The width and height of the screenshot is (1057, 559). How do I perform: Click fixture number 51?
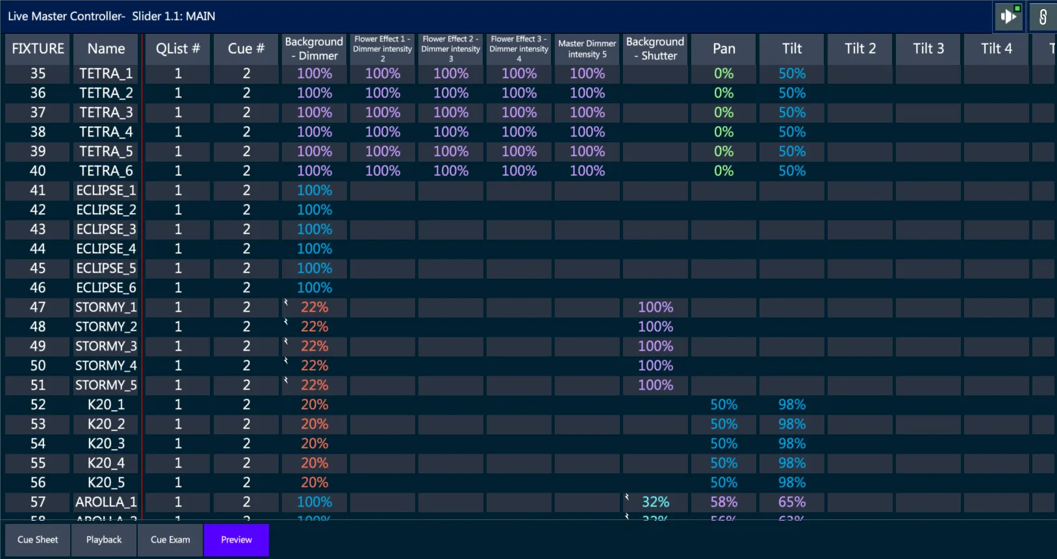[x=38, y=385]
